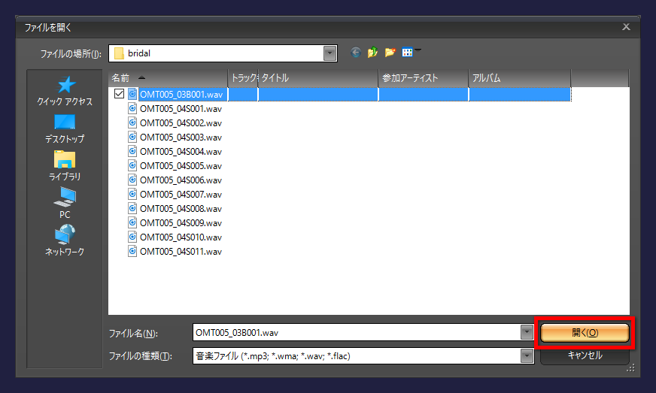656x393 pixels.
Task: Go up one folder level icon
Action: click(x=372, y=53)
